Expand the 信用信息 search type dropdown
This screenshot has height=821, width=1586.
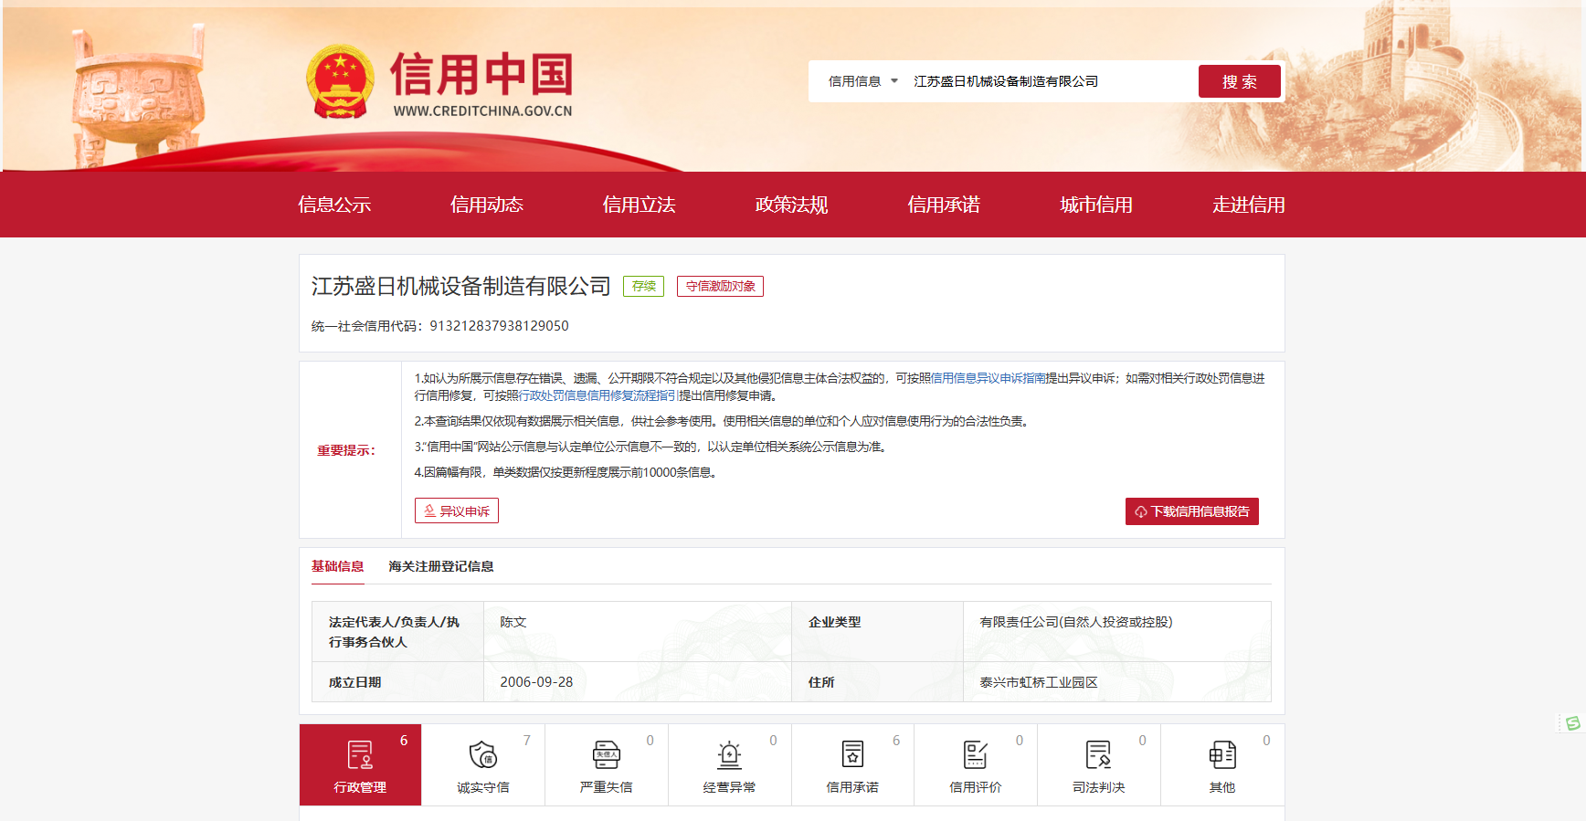click(862, 81)
